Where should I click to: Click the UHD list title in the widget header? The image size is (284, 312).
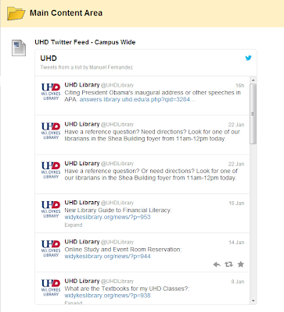tap(49, 58)
